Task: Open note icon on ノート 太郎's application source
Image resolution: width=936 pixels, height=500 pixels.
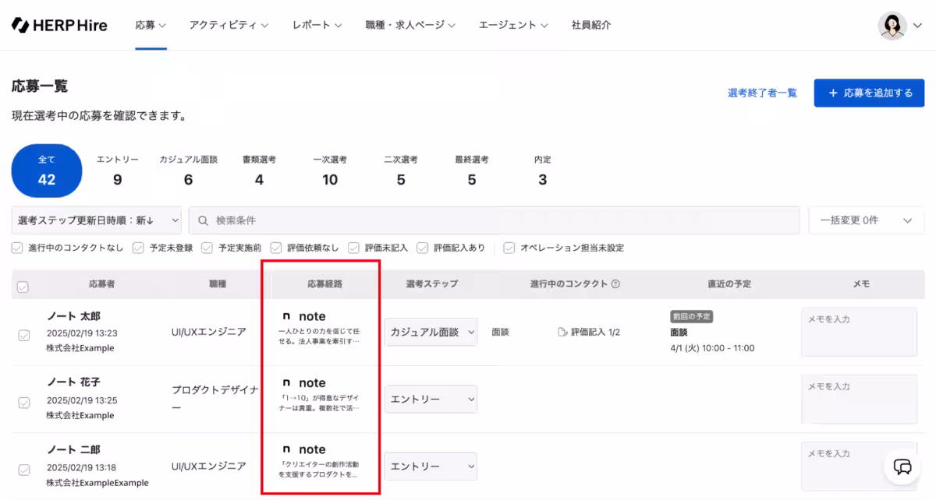Action: point(289,315)
